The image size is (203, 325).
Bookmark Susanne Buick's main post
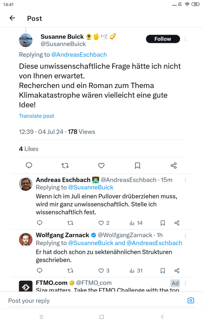pos(137,166)
